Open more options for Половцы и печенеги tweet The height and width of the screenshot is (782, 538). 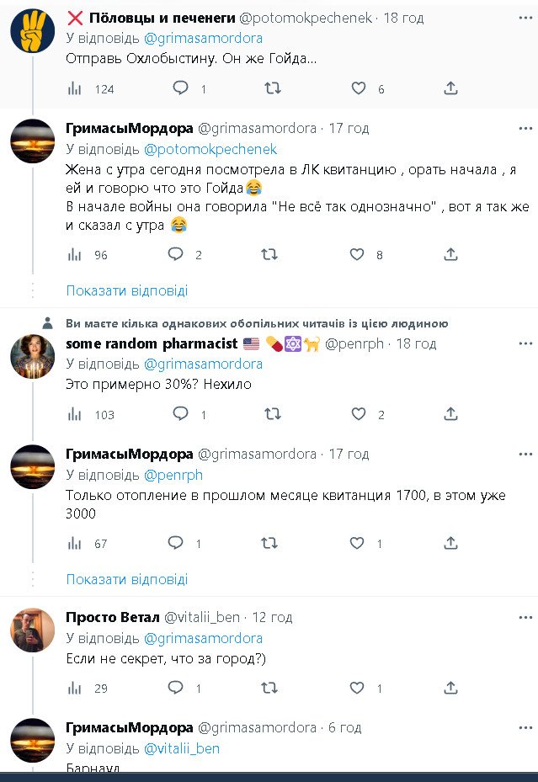(525, 19)
